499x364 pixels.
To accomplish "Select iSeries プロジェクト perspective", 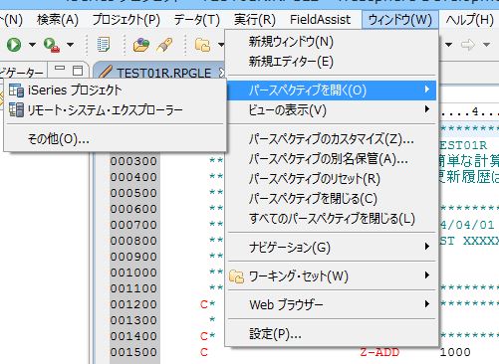I will [x=116, y=91].
